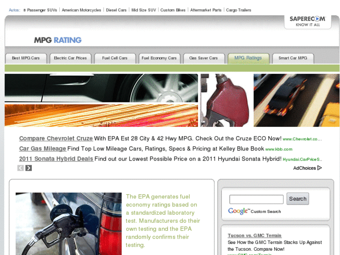Open the Electric Car Prices tab
This screenshot has height=255, width=340.
(70, 58)
